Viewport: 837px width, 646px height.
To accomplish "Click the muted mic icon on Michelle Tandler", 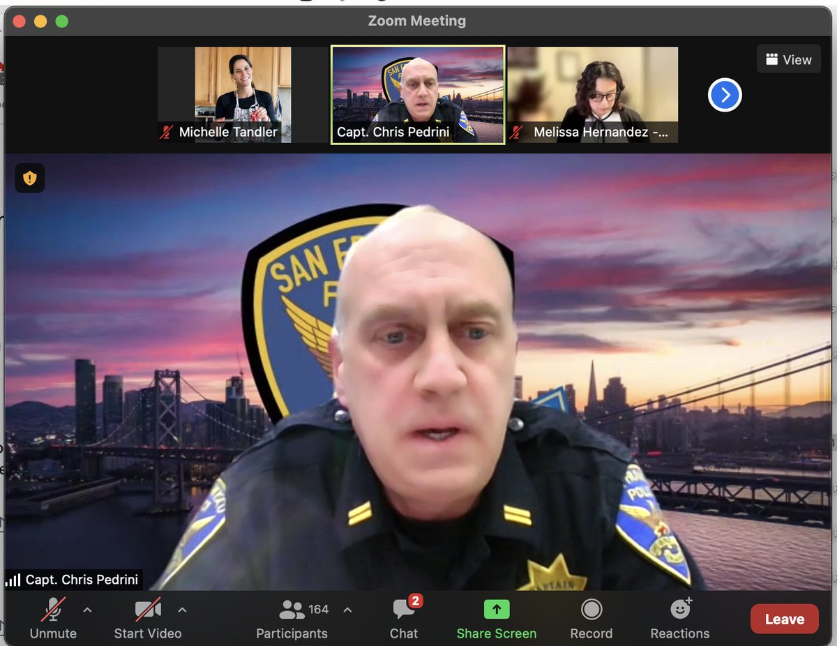I will point(166,132).
